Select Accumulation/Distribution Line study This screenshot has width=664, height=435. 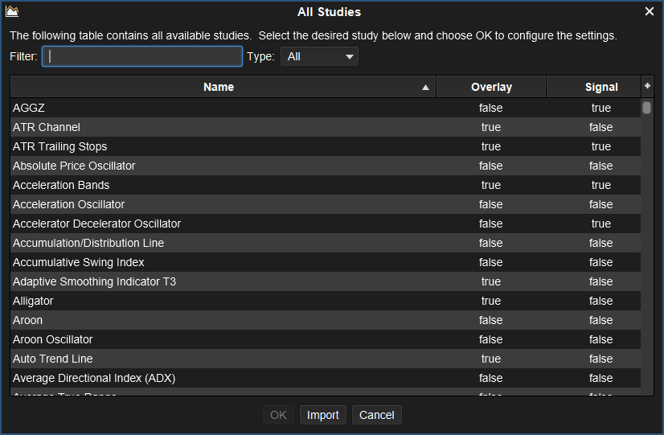(326, 243)
